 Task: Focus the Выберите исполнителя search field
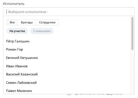pyautogui.click(x=69, y=12)
